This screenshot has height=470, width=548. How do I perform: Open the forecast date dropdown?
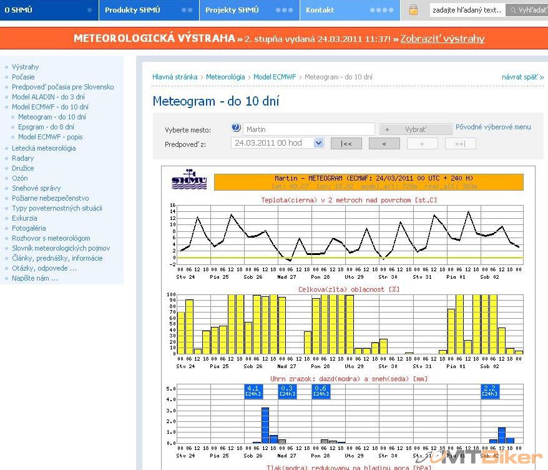coord(318,143)
